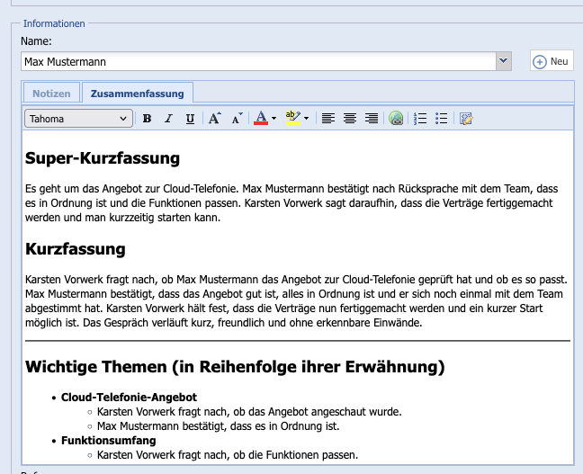Decrease the font size
The width and height of the screenshot is (583, 474).
point(236,119)
